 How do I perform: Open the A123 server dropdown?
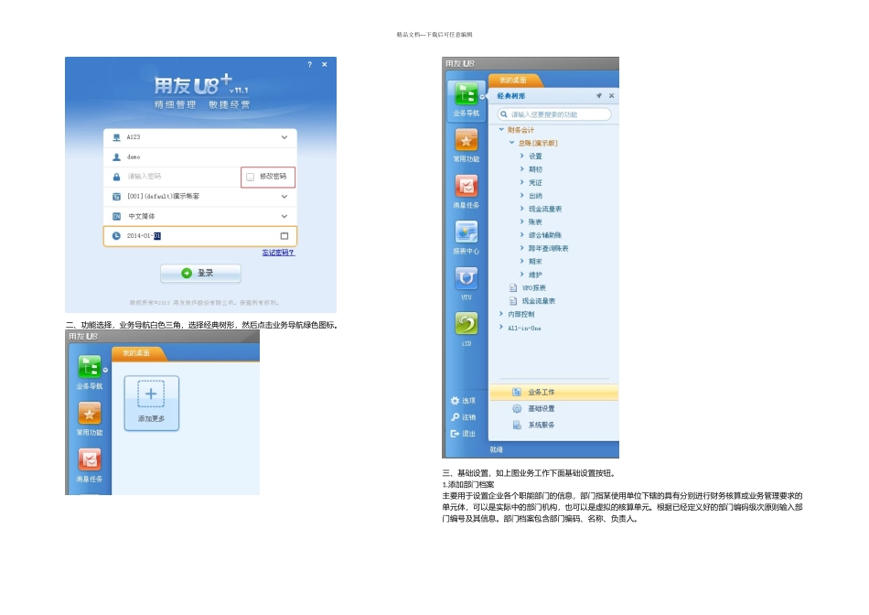[x=284, y=137]
